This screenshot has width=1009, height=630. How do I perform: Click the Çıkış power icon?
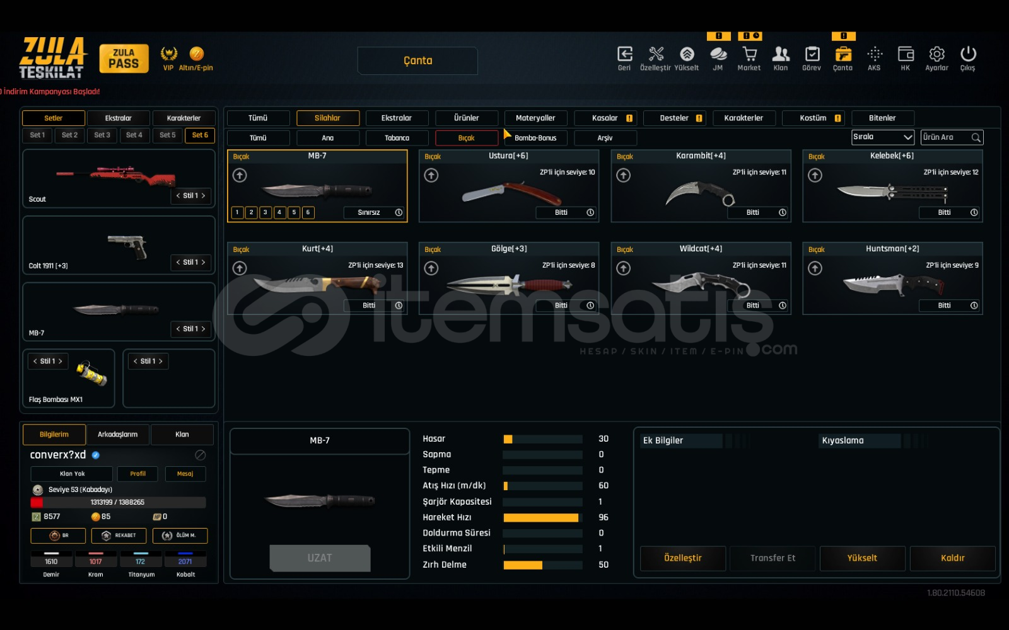click(x=968, y=55)
